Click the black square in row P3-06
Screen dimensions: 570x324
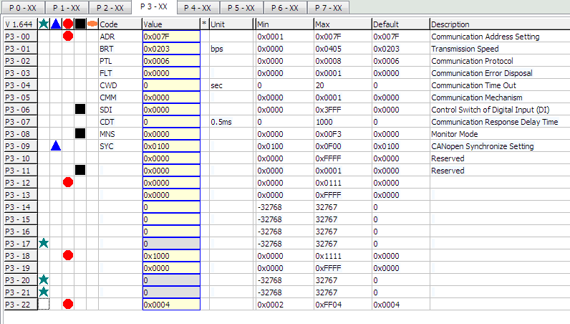80,110
